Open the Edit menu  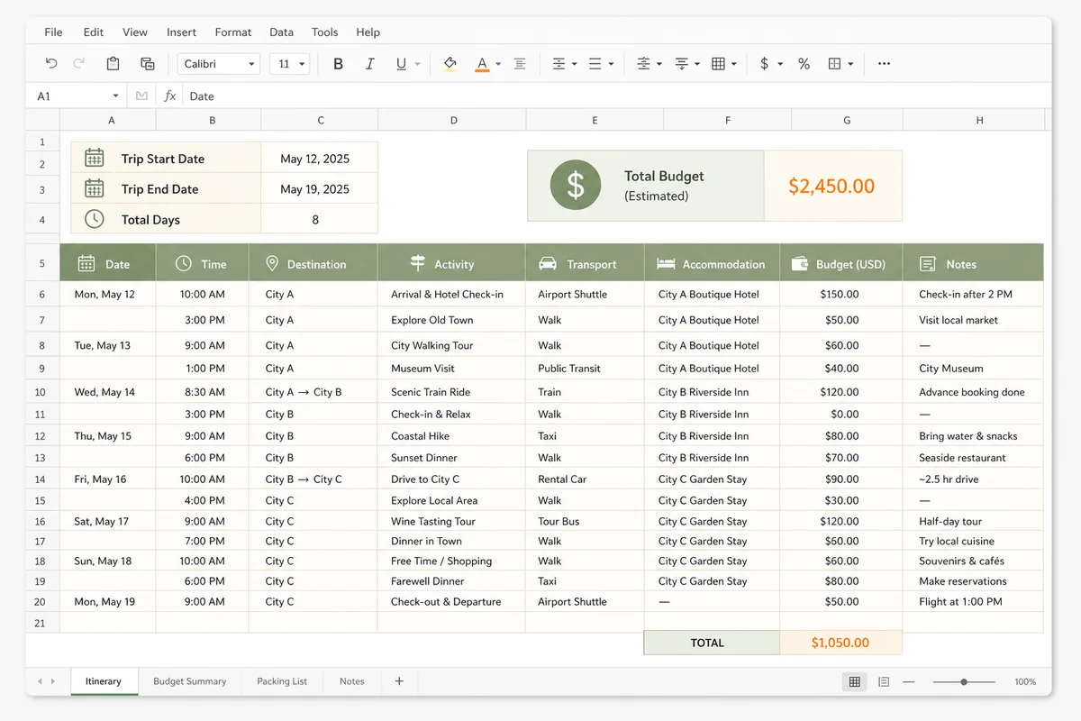click(94, 32)
